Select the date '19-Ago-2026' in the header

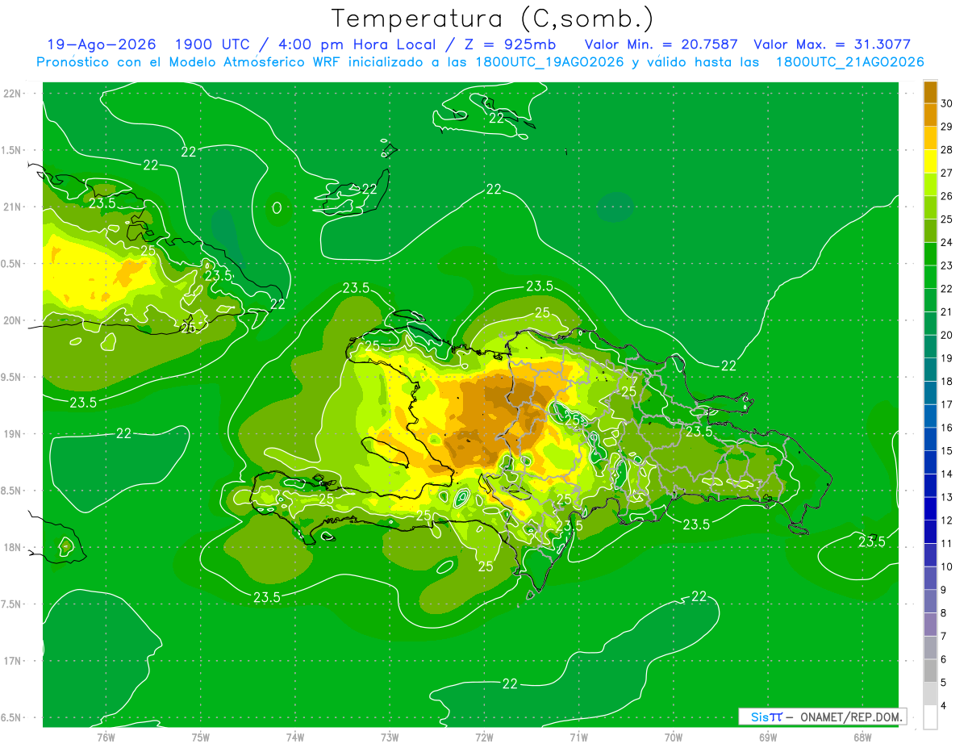102,44
